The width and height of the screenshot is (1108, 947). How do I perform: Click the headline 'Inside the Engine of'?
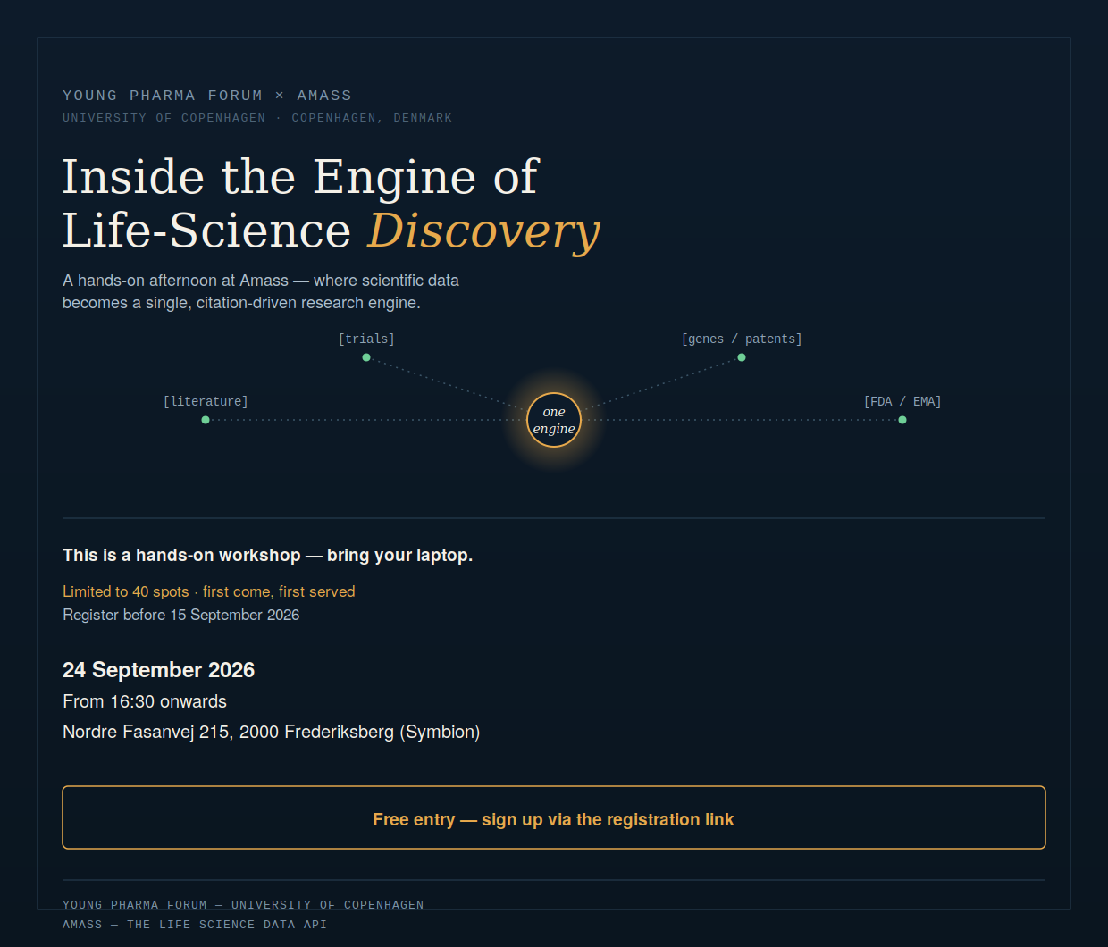pos(300,177)
